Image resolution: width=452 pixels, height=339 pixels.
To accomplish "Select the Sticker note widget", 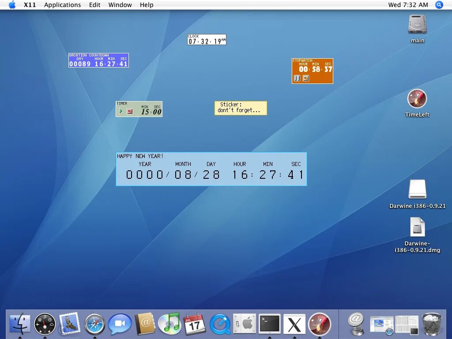I will point(241,108).
